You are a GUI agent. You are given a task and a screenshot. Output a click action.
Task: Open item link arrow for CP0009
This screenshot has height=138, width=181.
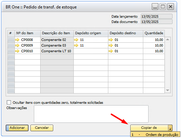click(17, 46)
